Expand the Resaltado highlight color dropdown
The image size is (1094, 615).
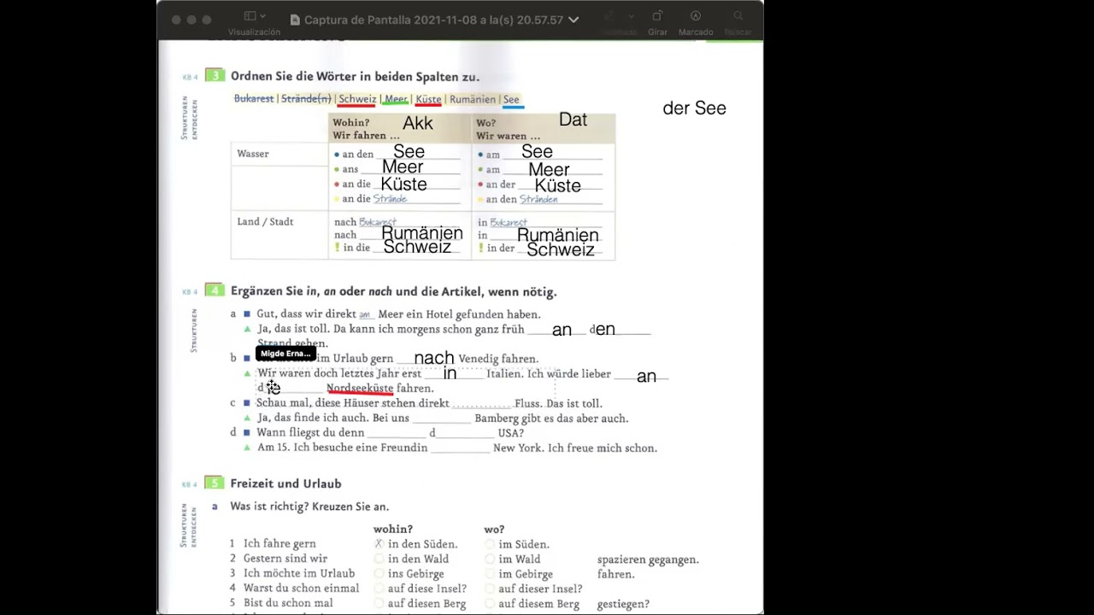coord(632,16)
